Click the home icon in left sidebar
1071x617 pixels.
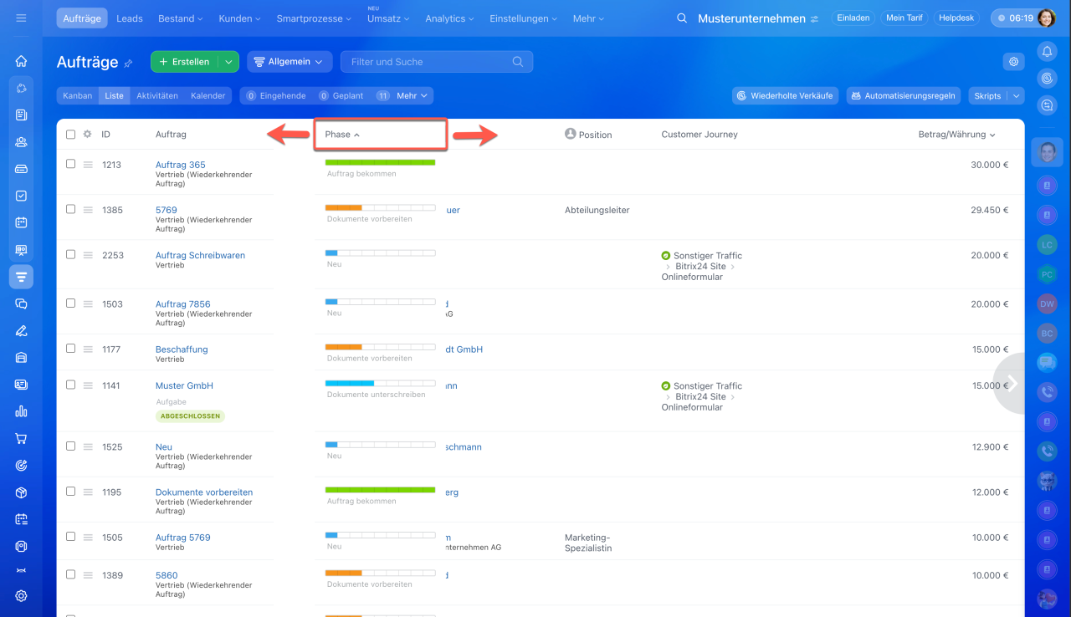tap(21, 61)
